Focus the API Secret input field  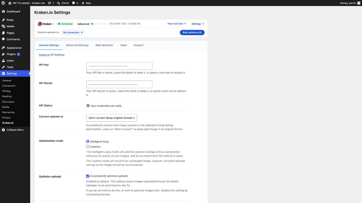[x=119, y=84]
